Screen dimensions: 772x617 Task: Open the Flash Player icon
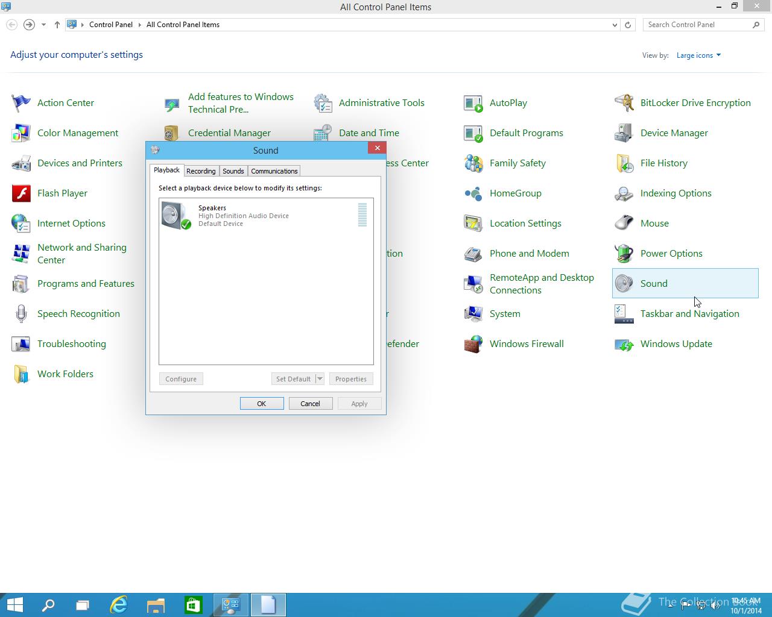[21, 193]
